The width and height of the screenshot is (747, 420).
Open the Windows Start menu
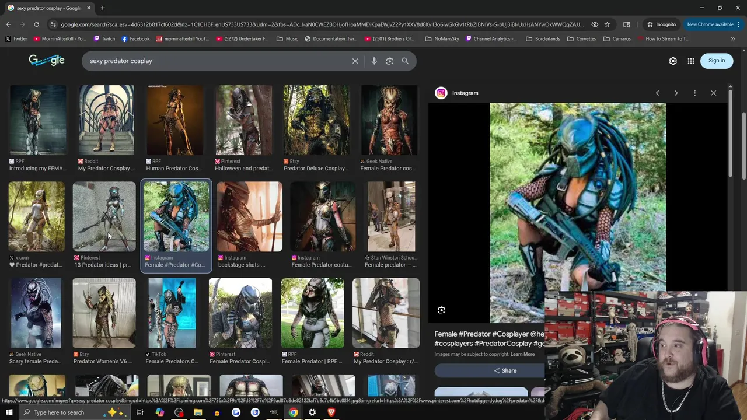(9, 412)
